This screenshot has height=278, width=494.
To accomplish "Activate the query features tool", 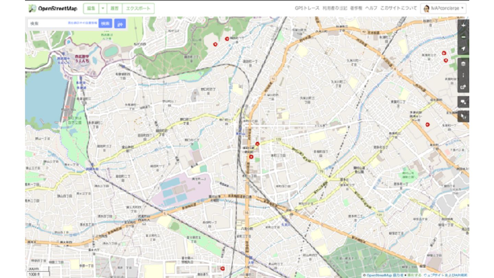I will tap(463, 116).
